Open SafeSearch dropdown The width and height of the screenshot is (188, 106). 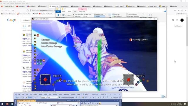click(x=179, y=26)
